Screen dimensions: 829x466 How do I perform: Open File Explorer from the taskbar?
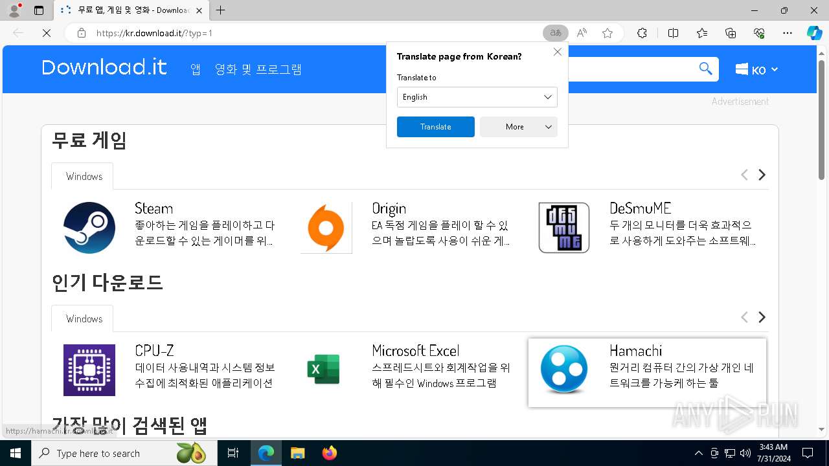[x=297, y=453]
